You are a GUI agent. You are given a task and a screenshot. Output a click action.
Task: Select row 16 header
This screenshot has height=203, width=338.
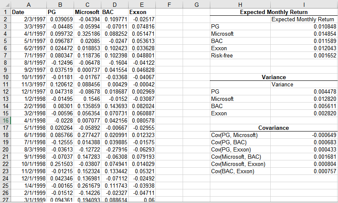(x=6, y=120)
